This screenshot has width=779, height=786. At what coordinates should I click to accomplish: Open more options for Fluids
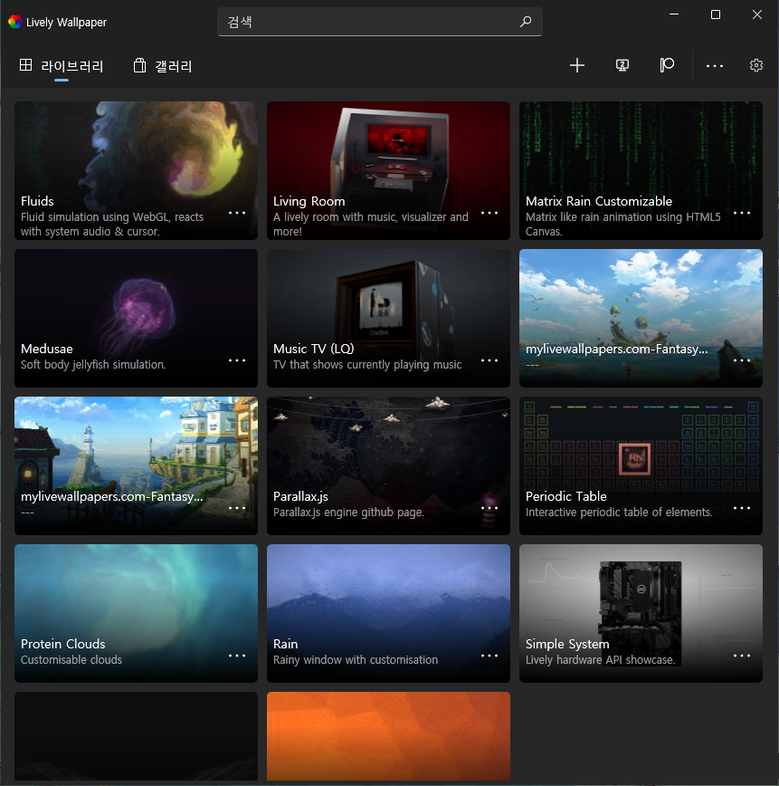tap(237, 213)
